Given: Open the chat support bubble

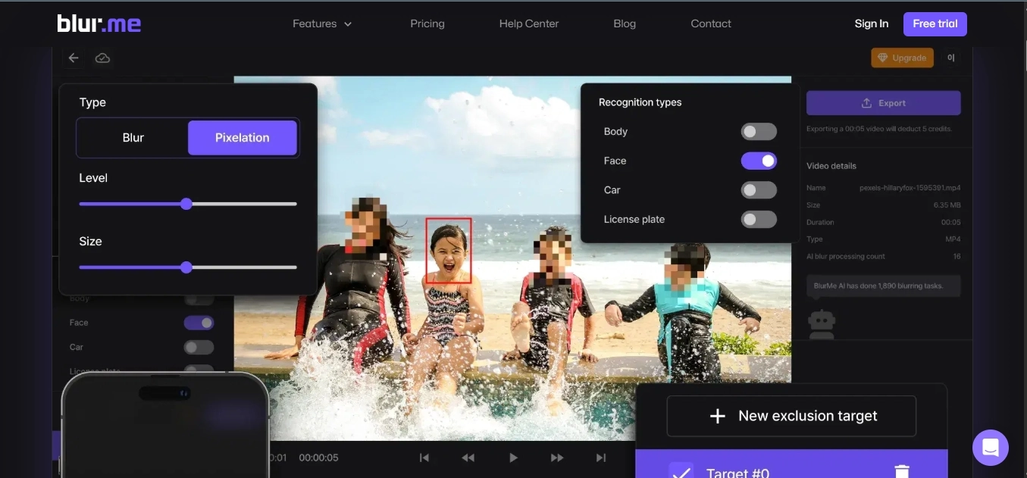Looking at the screenshot, I should pos(990,447).
